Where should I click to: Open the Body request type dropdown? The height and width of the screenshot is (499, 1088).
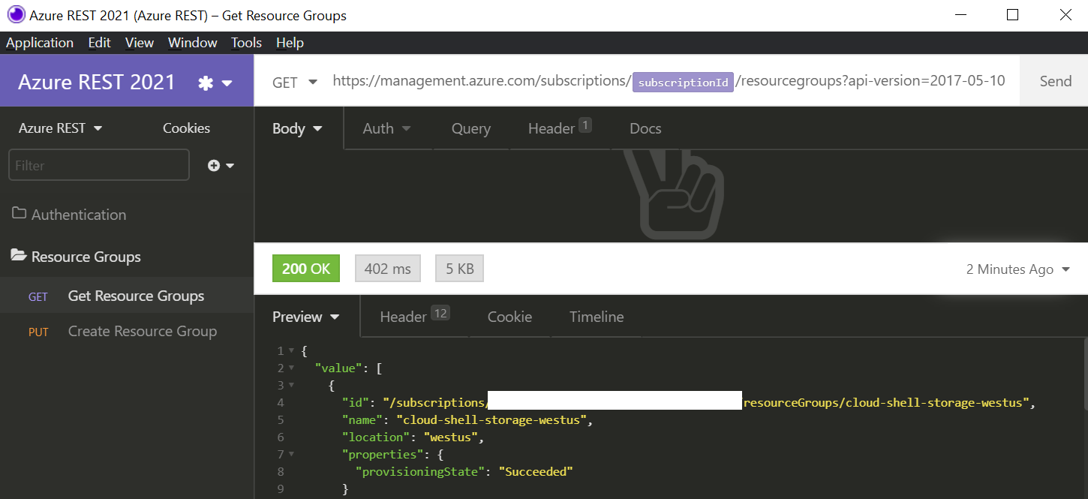click(296, 128)
